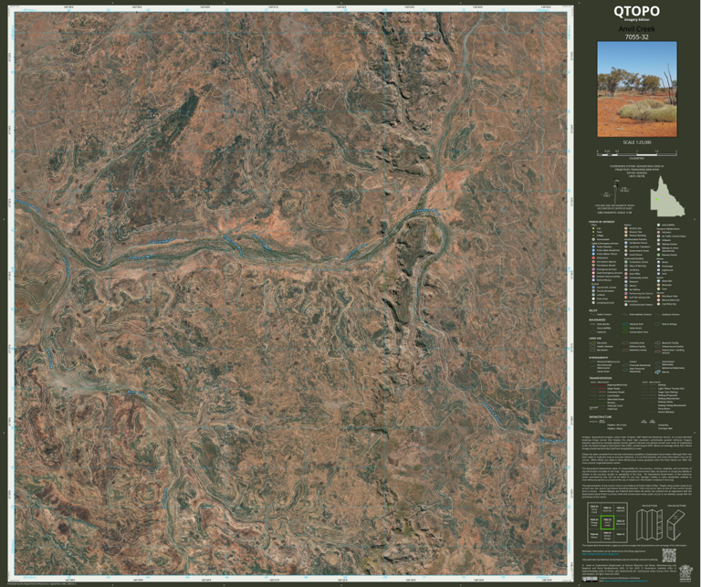Open the QTopo application web link
The image size is (701, 587).
601,554
